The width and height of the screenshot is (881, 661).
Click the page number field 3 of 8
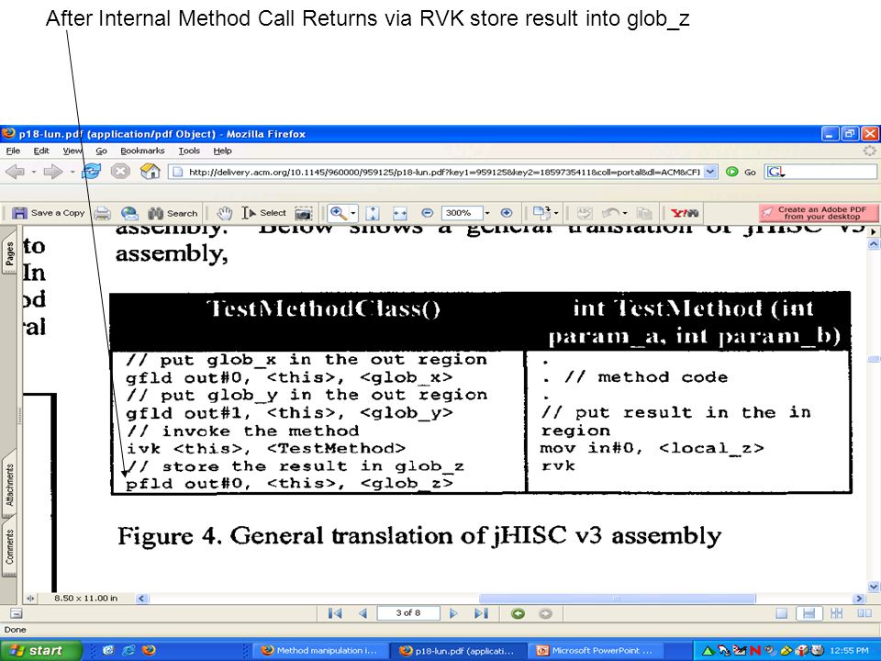click(x=407, y=612)
